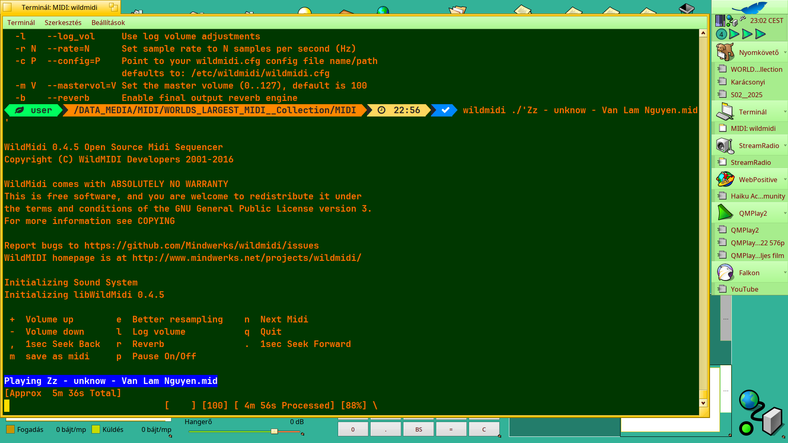Screen dimensions: 788x443
Task: Click the Terminal scrollbar down arrow
Action: point(703,403)
